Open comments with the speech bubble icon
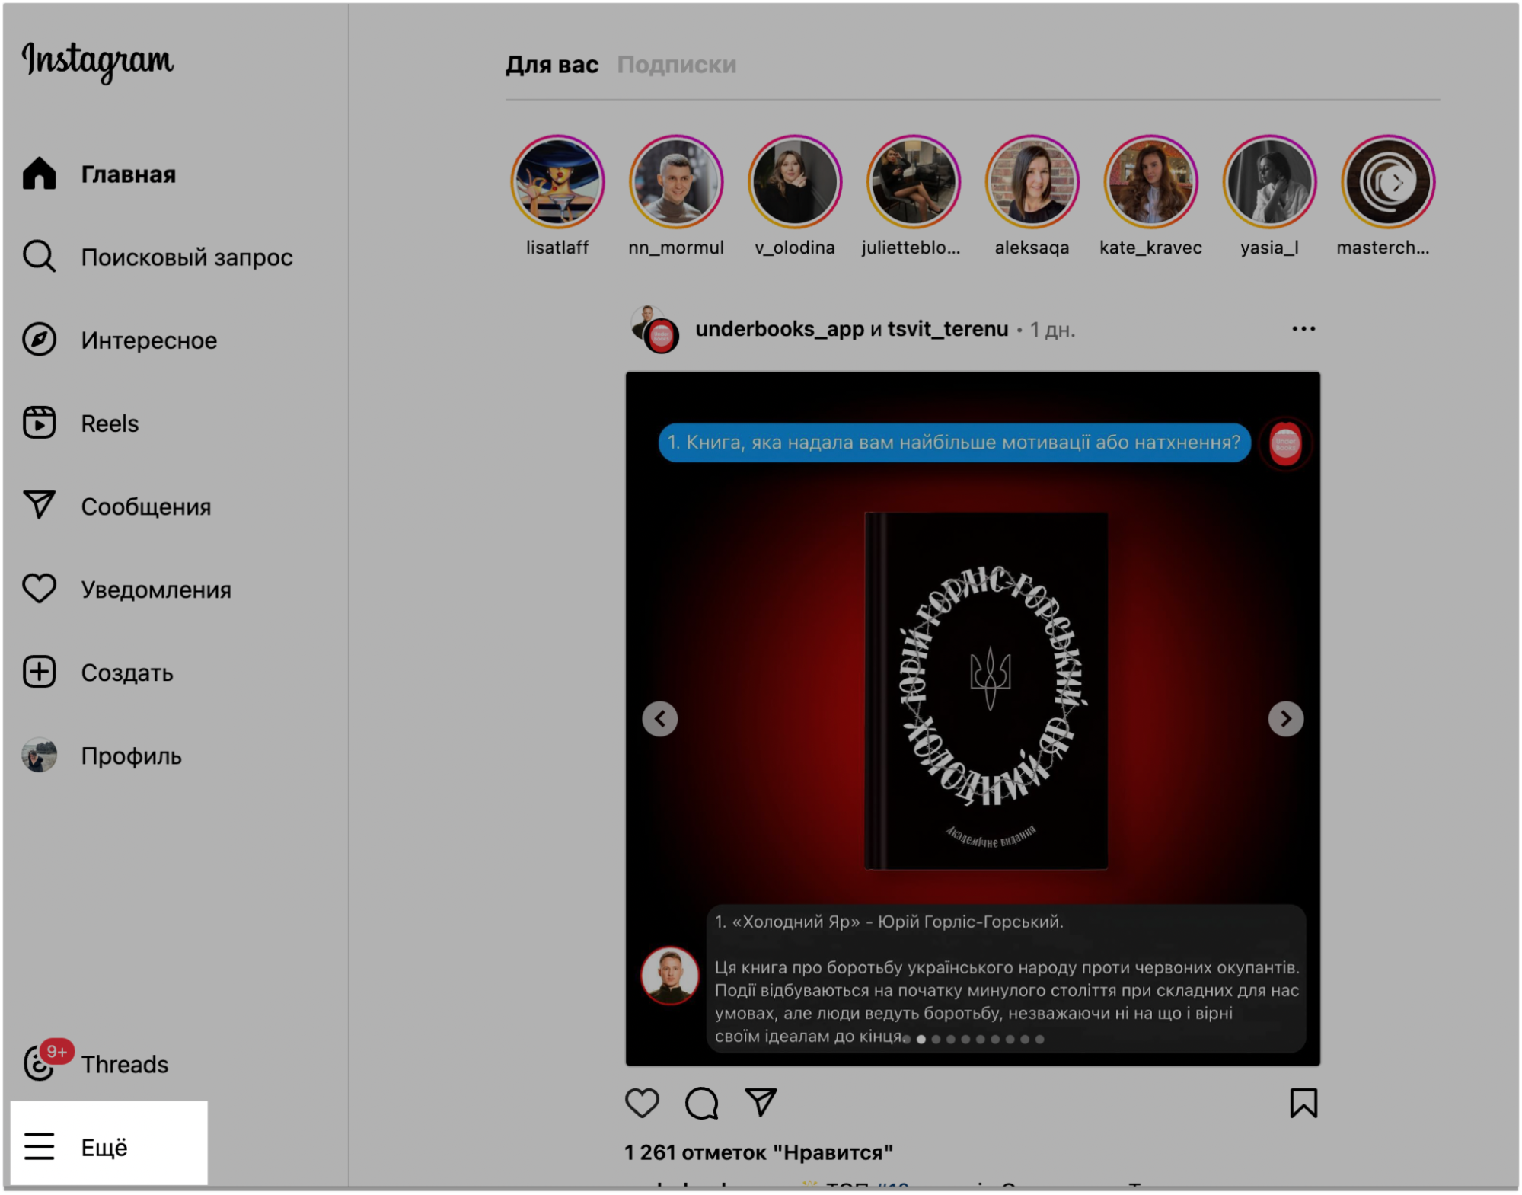 click(x=701, y=1103)
